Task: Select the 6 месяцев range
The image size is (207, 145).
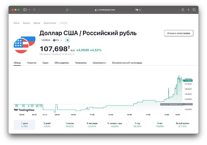Action: coord(92,125)
